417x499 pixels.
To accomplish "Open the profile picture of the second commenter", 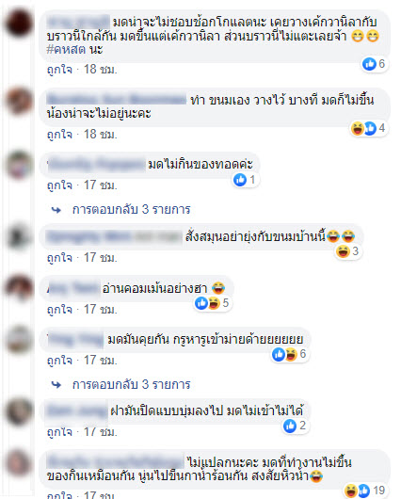I will 19,101.
